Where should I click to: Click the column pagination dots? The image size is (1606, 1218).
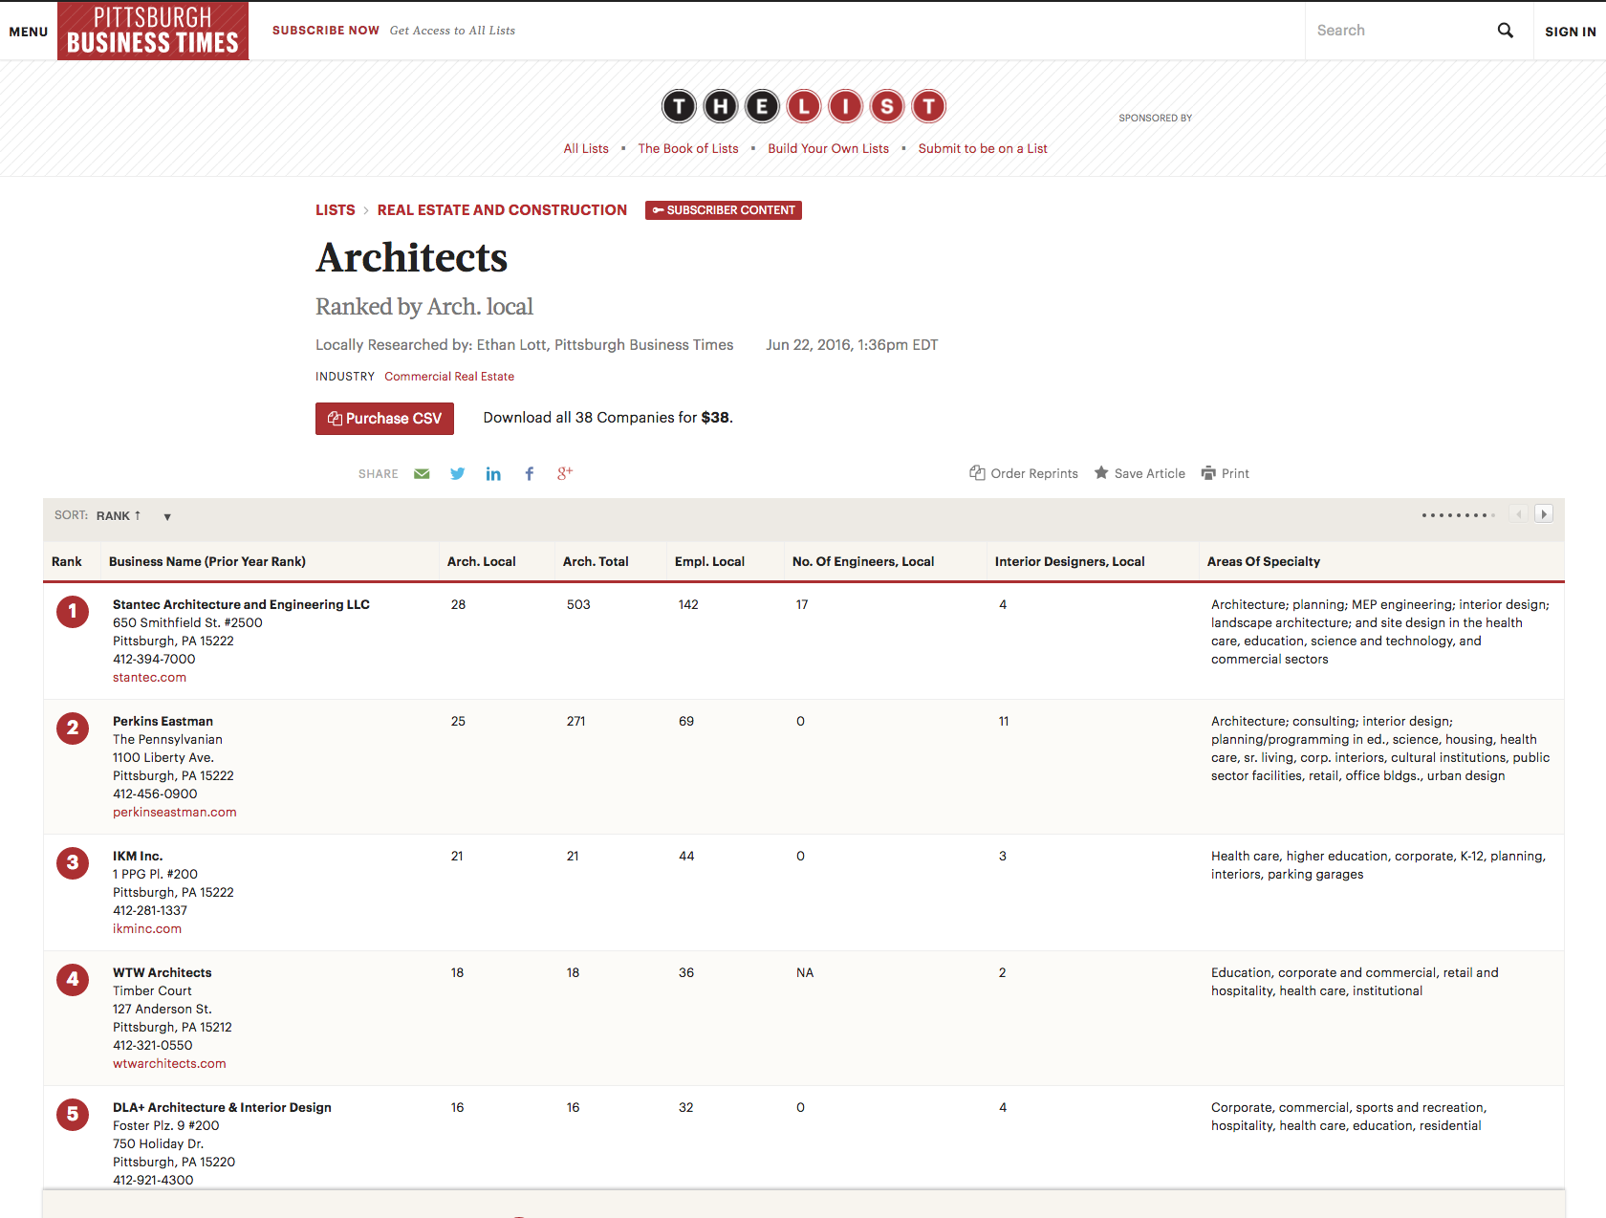click(1458, 515)
